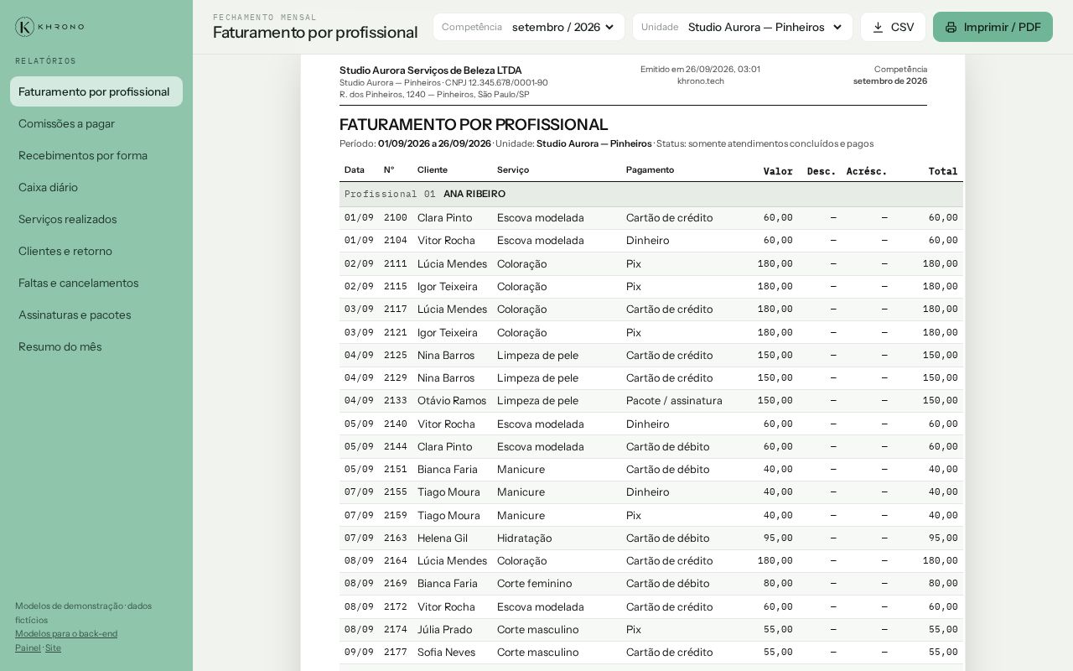The height and width of the screenshot is (671, 1073).
Task: Click the Acrésc. column header
Action: coord(867,171)
